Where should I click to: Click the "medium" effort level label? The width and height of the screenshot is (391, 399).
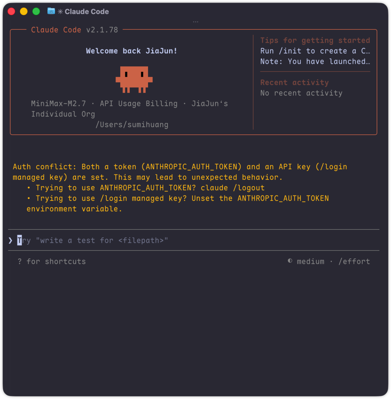pos(310,262)
